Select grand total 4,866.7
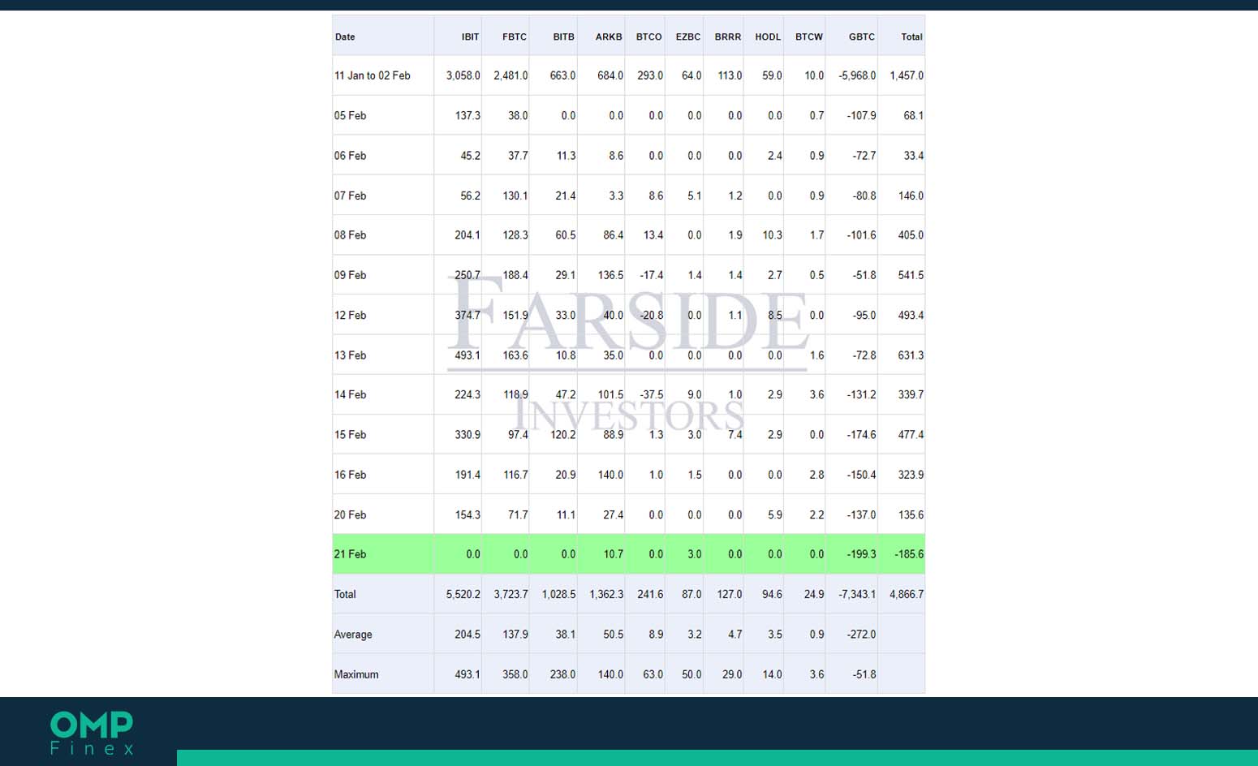 (x=907, y=594)
